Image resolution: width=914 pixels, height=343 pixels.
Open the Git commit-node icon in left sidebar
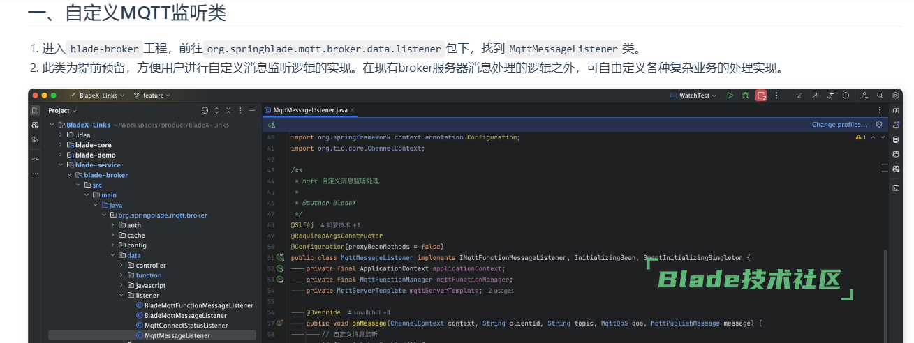tap(35, 159)
